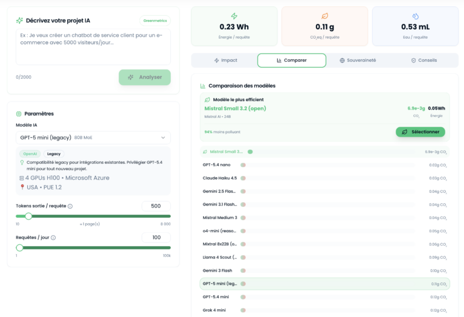Click the Analyser button
This screenshot has width=464, height=317.
145,77
